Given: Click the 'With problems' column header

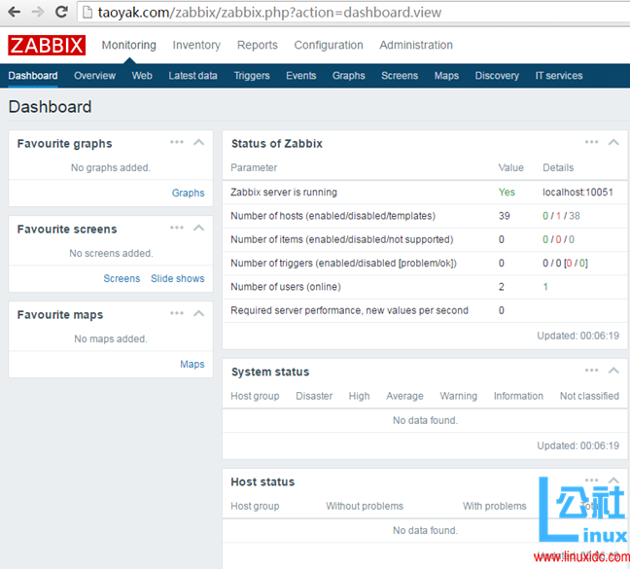Looking at the screenshot, I should pyautogui.click(x=495, y=507).
